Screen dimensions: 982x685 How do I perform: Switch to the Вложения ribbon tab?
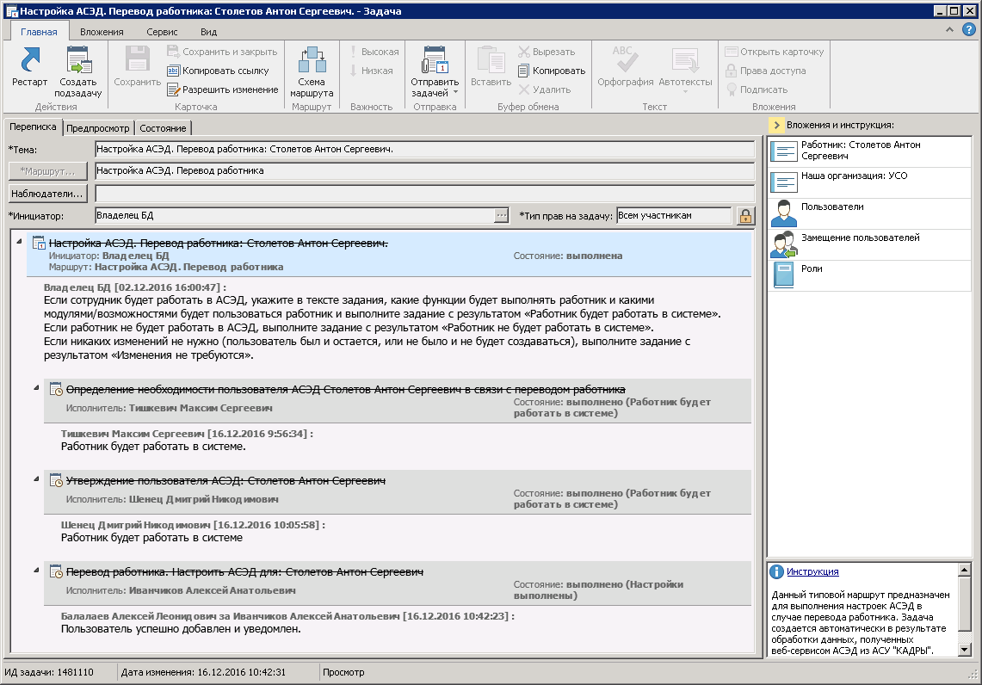click(x=102, y=31)
